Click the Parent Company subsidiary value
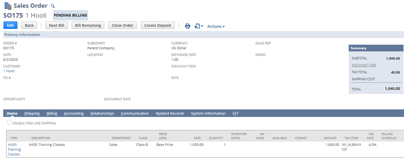Image resolution: width=404 pixels, height=160 pixels. point(101,48)
